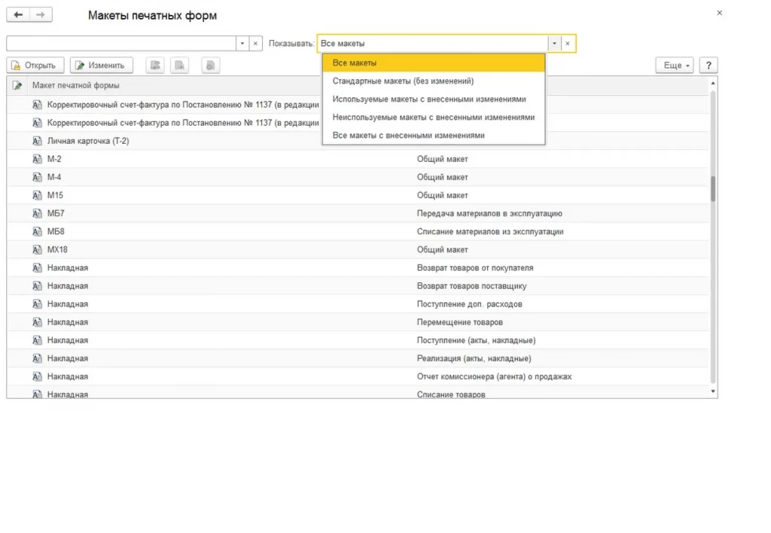Click the document icon beside М-2
The image size is (771, 533).
(x=37, y=160)
